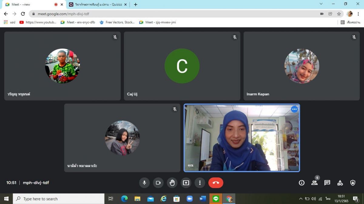
Task: Select the Inarm Kepan participant tile
Action: (302, 66)
